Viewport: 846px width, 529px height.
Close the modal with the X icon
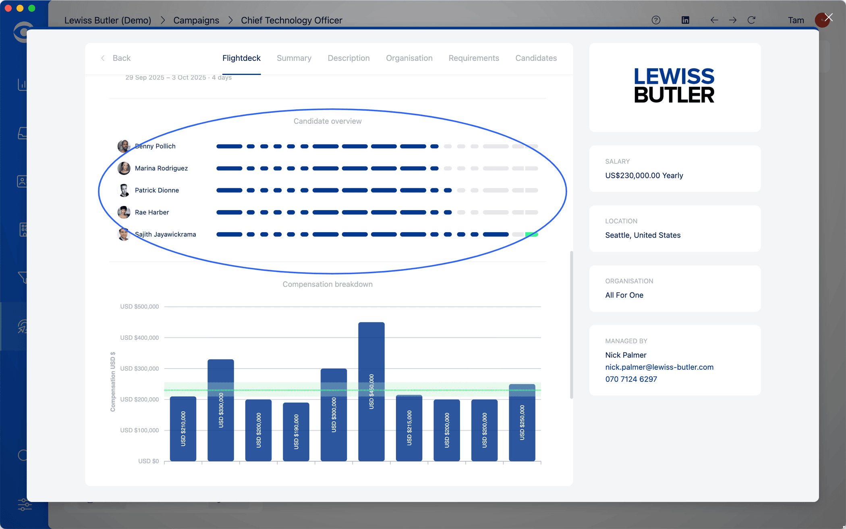[828, 17]
